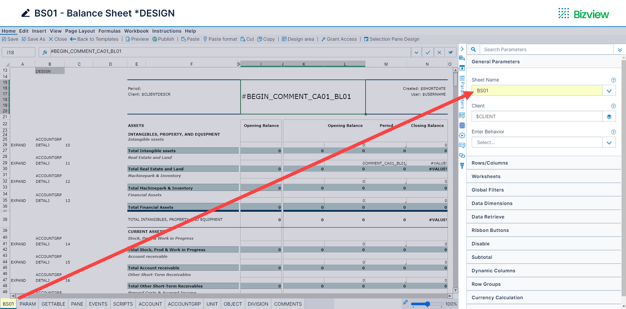626x309 pixels.
Task: Click the fx formula icon
Action: (45, 52)
